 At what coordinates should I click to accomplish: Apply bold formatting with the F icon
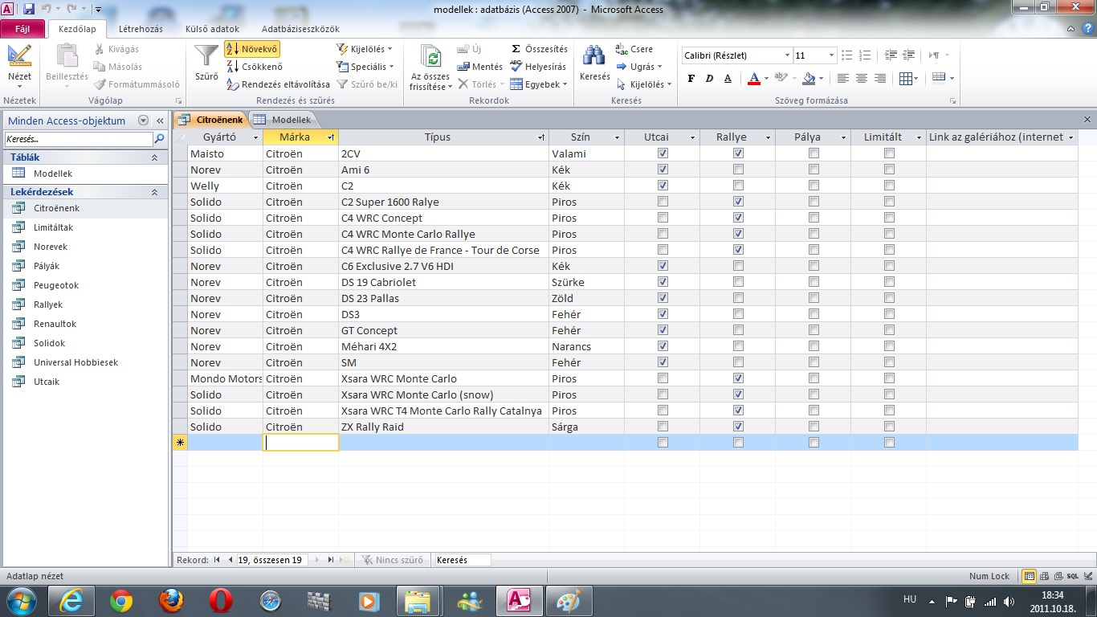point(691,79)
